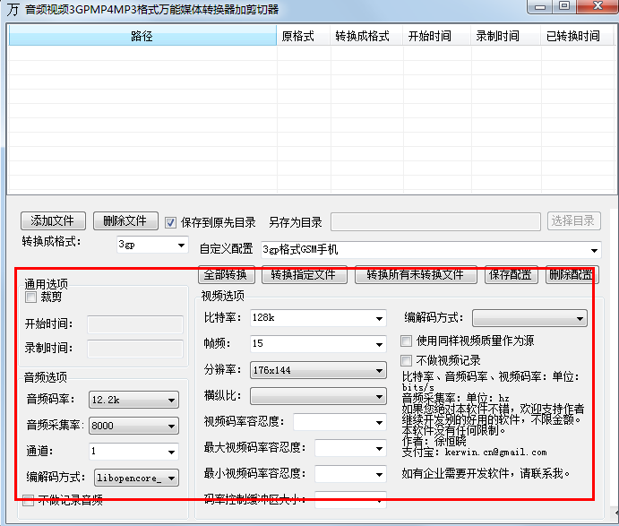Click the 转换指定文件 button
619x526 pixels.
tap(305, 274)
